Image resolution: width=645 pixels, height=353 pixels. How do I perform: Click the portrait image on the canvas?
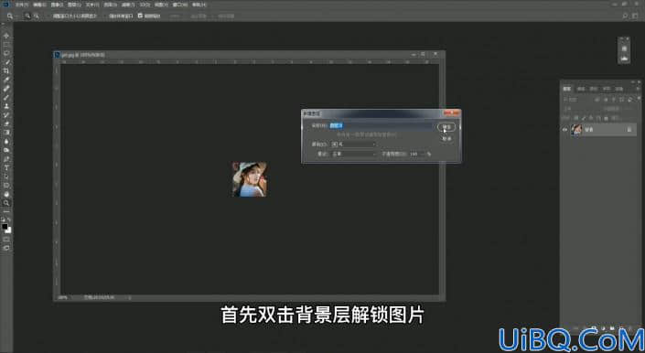[x=249, y=179]
